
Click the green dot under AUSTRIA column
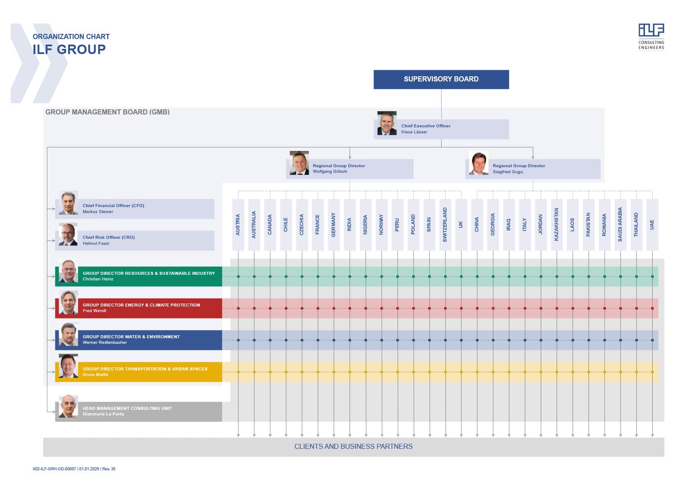238,277
